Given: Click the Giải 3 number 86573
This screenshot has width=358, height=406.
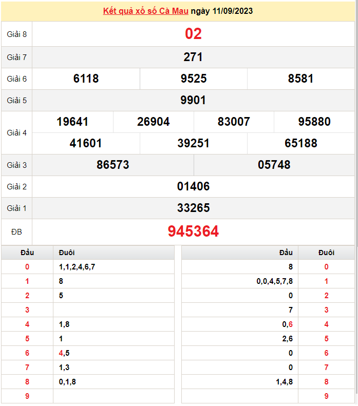Looking at the screenshot, I should point(113,165).
